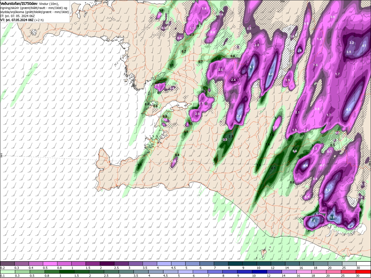Click the palest green bottom swatch between 0.1 and 0.3
The width and height of the screenshot is (371, 278).
pyautogui.click(x=8, y=272)
